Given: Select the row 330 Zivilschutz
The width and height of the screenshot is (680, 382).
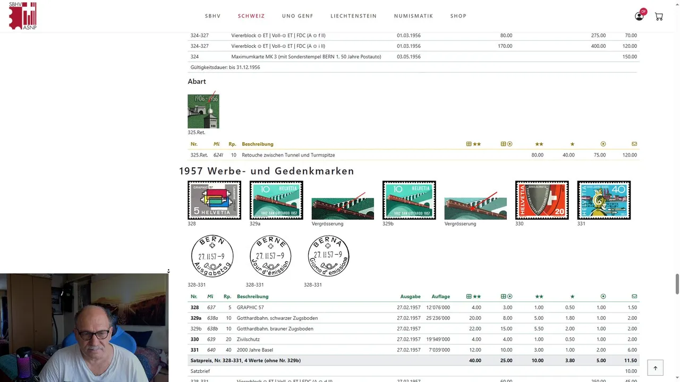Looking at the screenshot, I should pos(413,339).
